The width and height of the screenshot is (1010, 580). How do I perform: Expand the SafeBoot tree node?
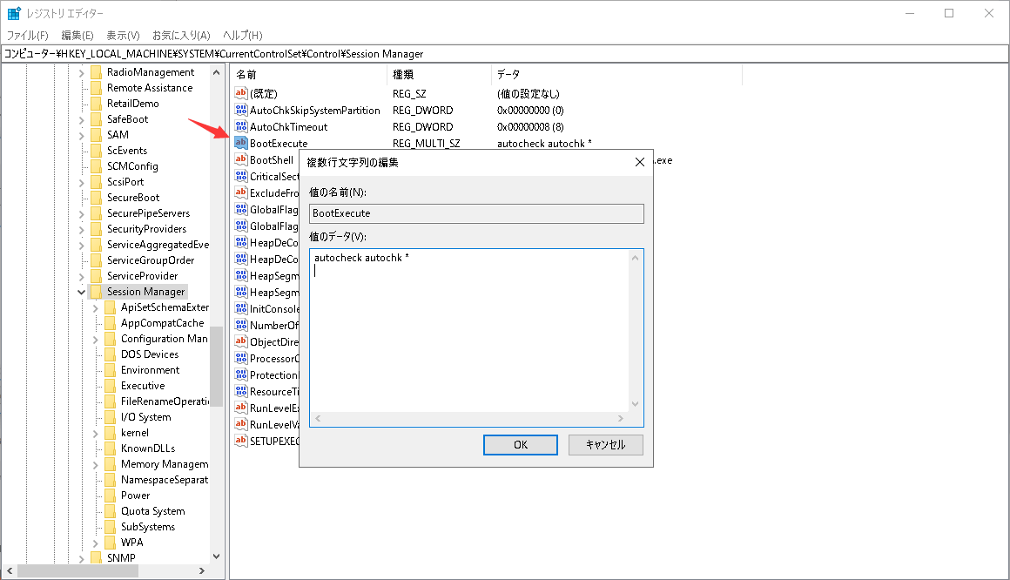82,119
